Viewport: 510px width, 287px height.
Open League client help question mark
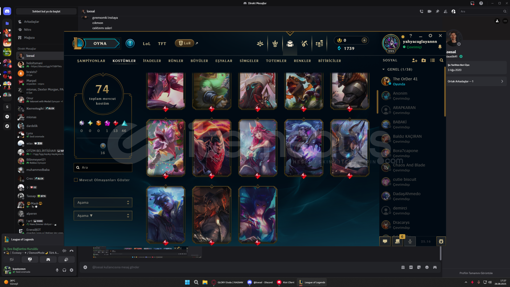tap(411, 36)
